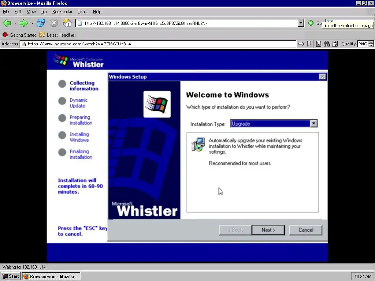Open the Go menu
Image resolution: width=375 pixels, height=281 pixels.
(x=44, y=12)
